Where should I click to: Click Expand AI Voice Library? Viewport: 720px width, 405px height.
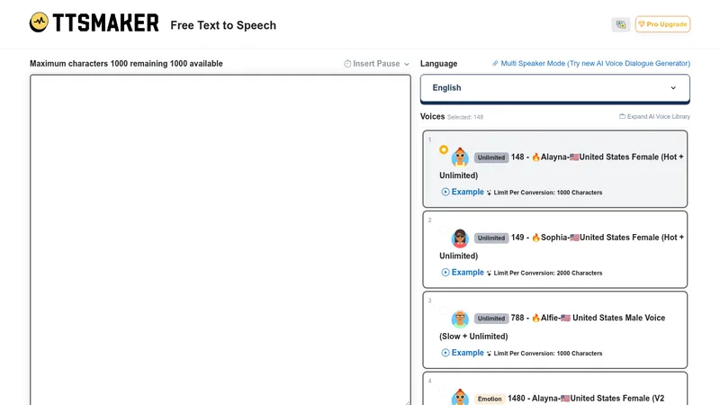pyautogui.click(x=659, y=117)
